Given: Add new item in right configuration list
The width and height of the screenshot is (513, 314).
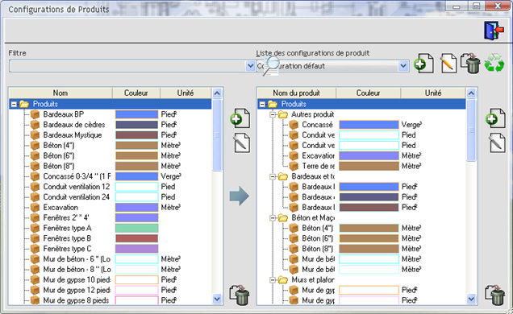Looking at the screenshot, I should point(495,118).
